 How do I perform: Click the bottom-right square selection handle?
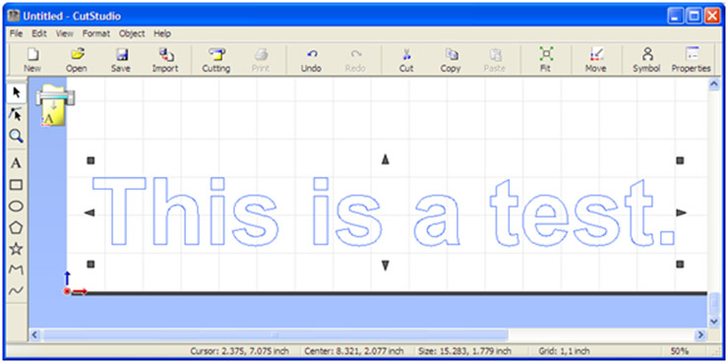pos(680,264)
